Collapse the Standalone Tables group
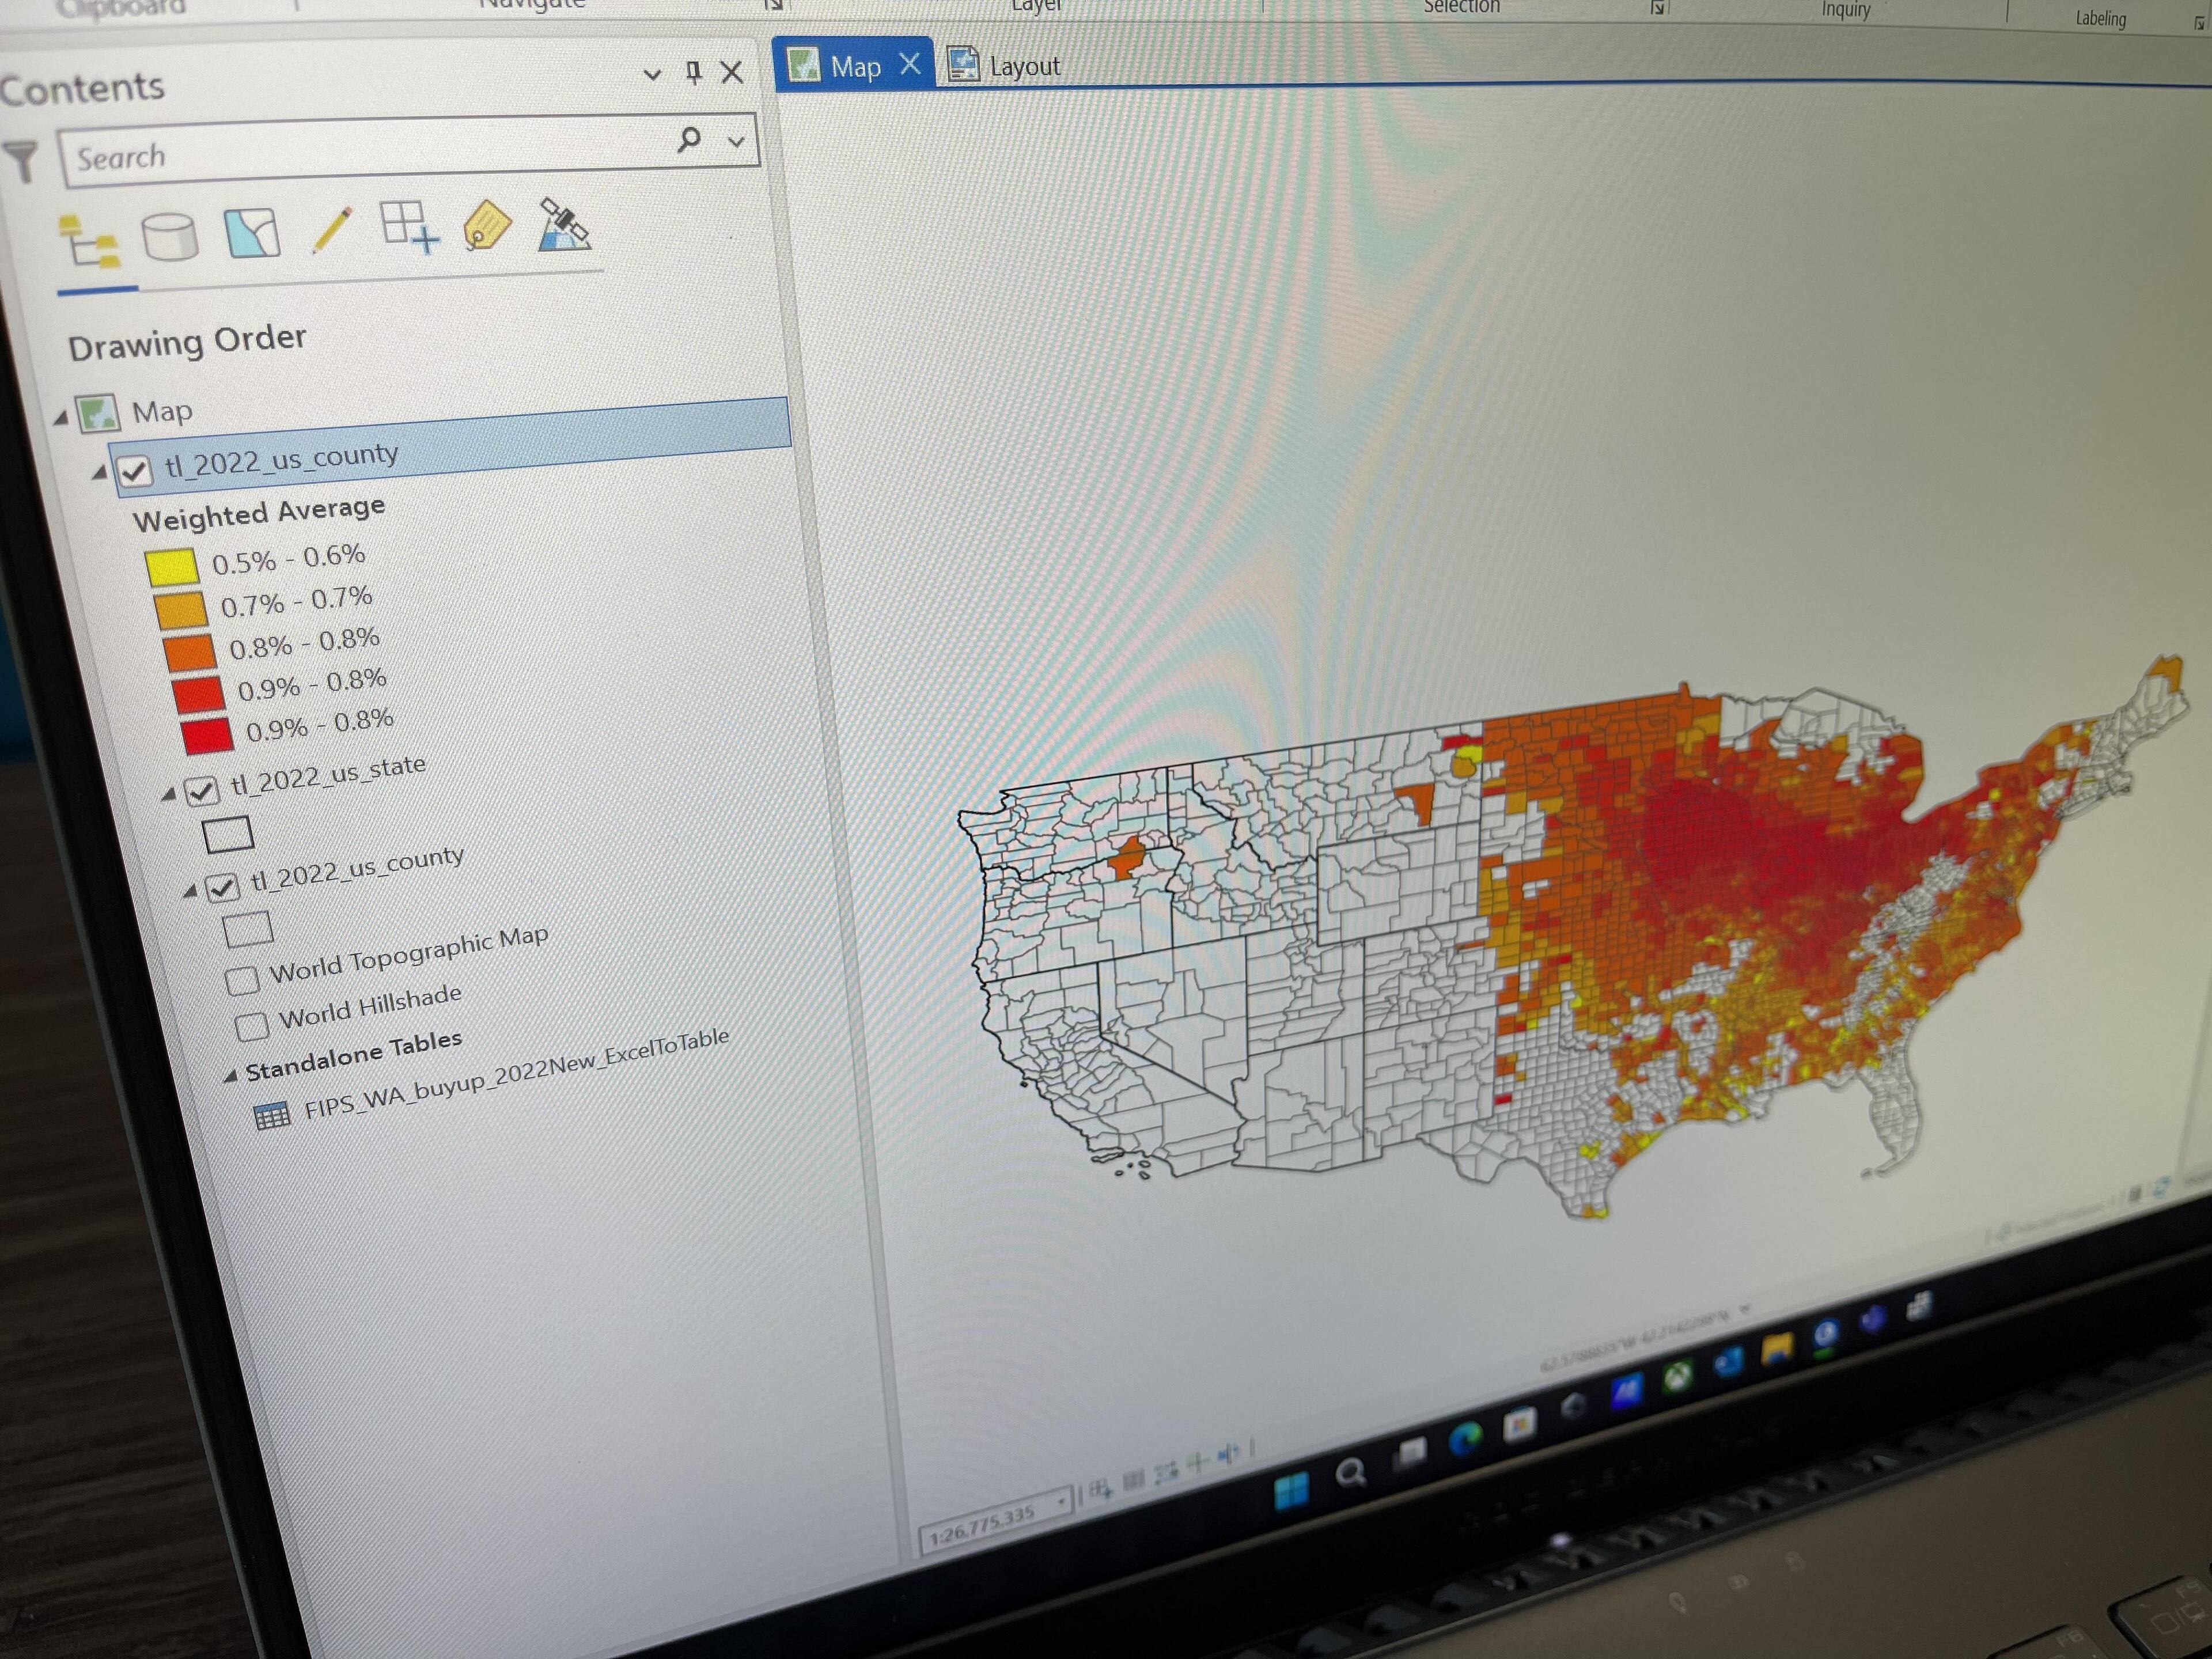This screenshot has height=1659, width=2212. 231,1076
